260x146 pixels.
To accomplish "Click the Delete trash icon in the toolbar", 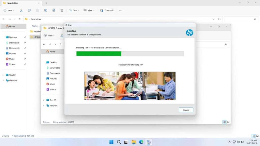I will 62,10.
